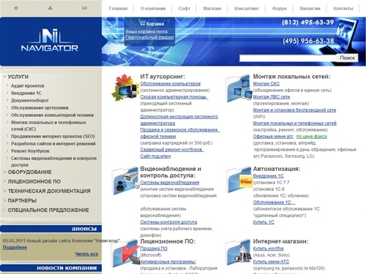Click the Монтаж локальных сетей folder icon
Image resolution: width=366 pixels, height=274 pixels.
[239, 88]
